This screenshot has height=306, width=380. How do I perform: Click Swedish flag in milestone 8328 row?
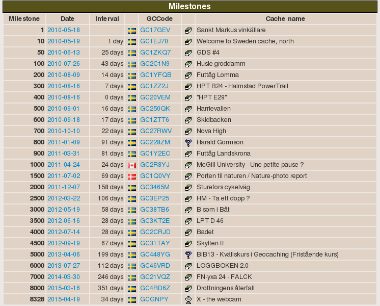(x=131, y=300)
